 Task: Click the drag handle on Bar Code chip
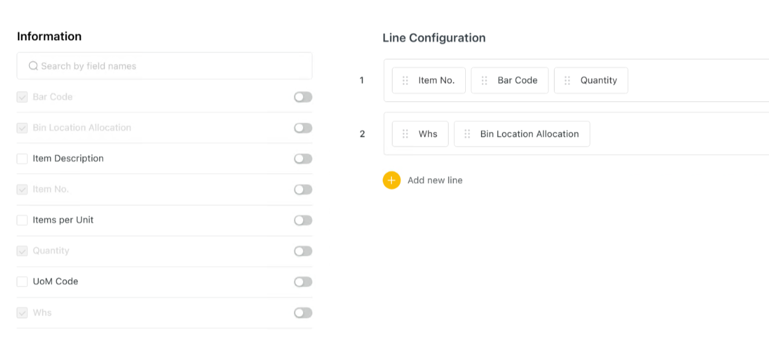coord(484,81)
